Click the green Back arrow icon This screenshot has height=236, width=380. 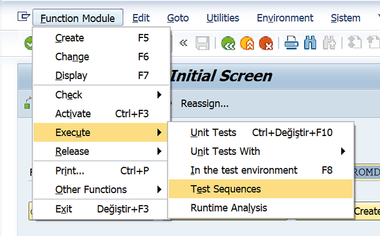coord(229,43)
